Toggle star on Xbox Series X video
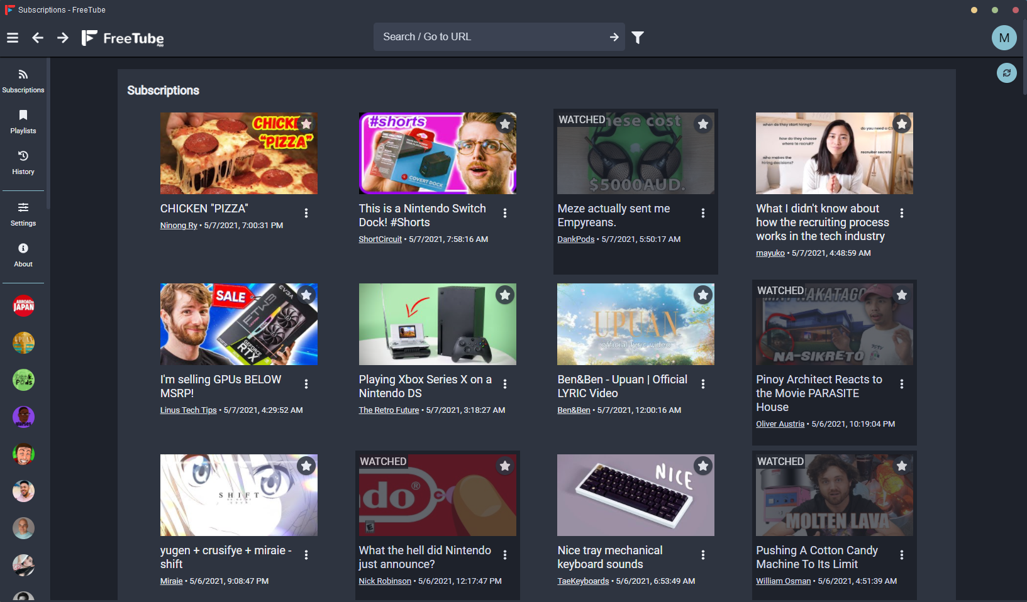The width and height of the screenshot is (1027, 602). tap(505, 295)
